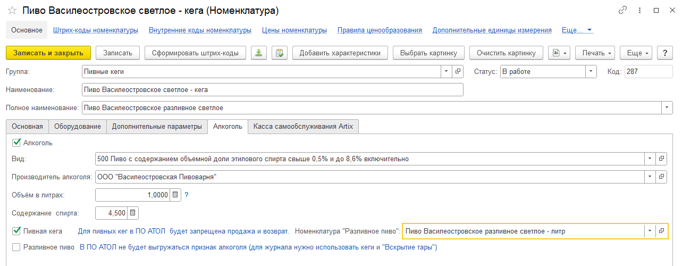682x266 pixels.
Task: Enable the Разливное пиво checkbox
Action: pyautogui.click(x=16, y=247)
